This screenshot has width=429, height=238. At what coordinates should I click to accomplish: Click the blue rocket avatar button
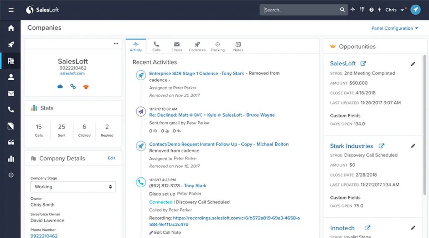415,10
